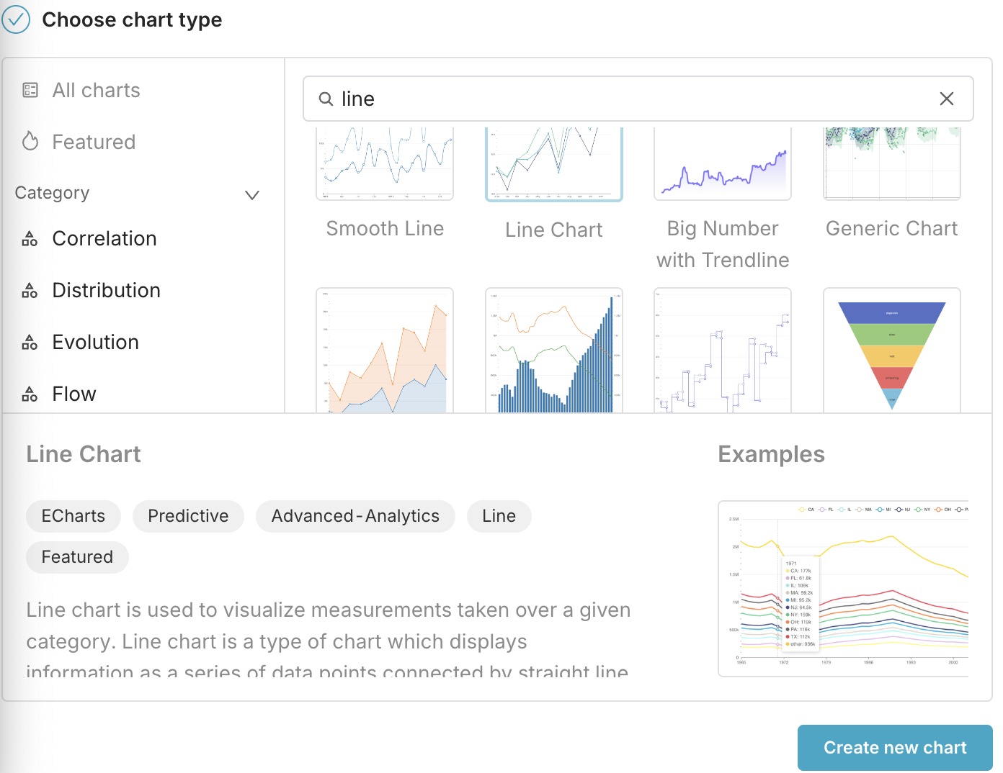Click the Advanced-Analytics tag
1003x773 pixels.
pyautogui.click(x=355, y=516)
